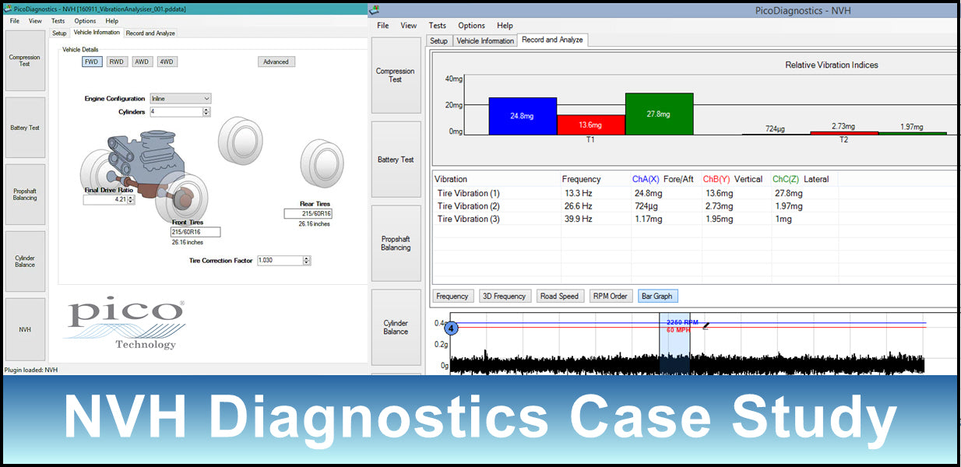The image size is (961, 467).
Task: Switch to Record and Analyze tab in right window
Action: point(552,40)
